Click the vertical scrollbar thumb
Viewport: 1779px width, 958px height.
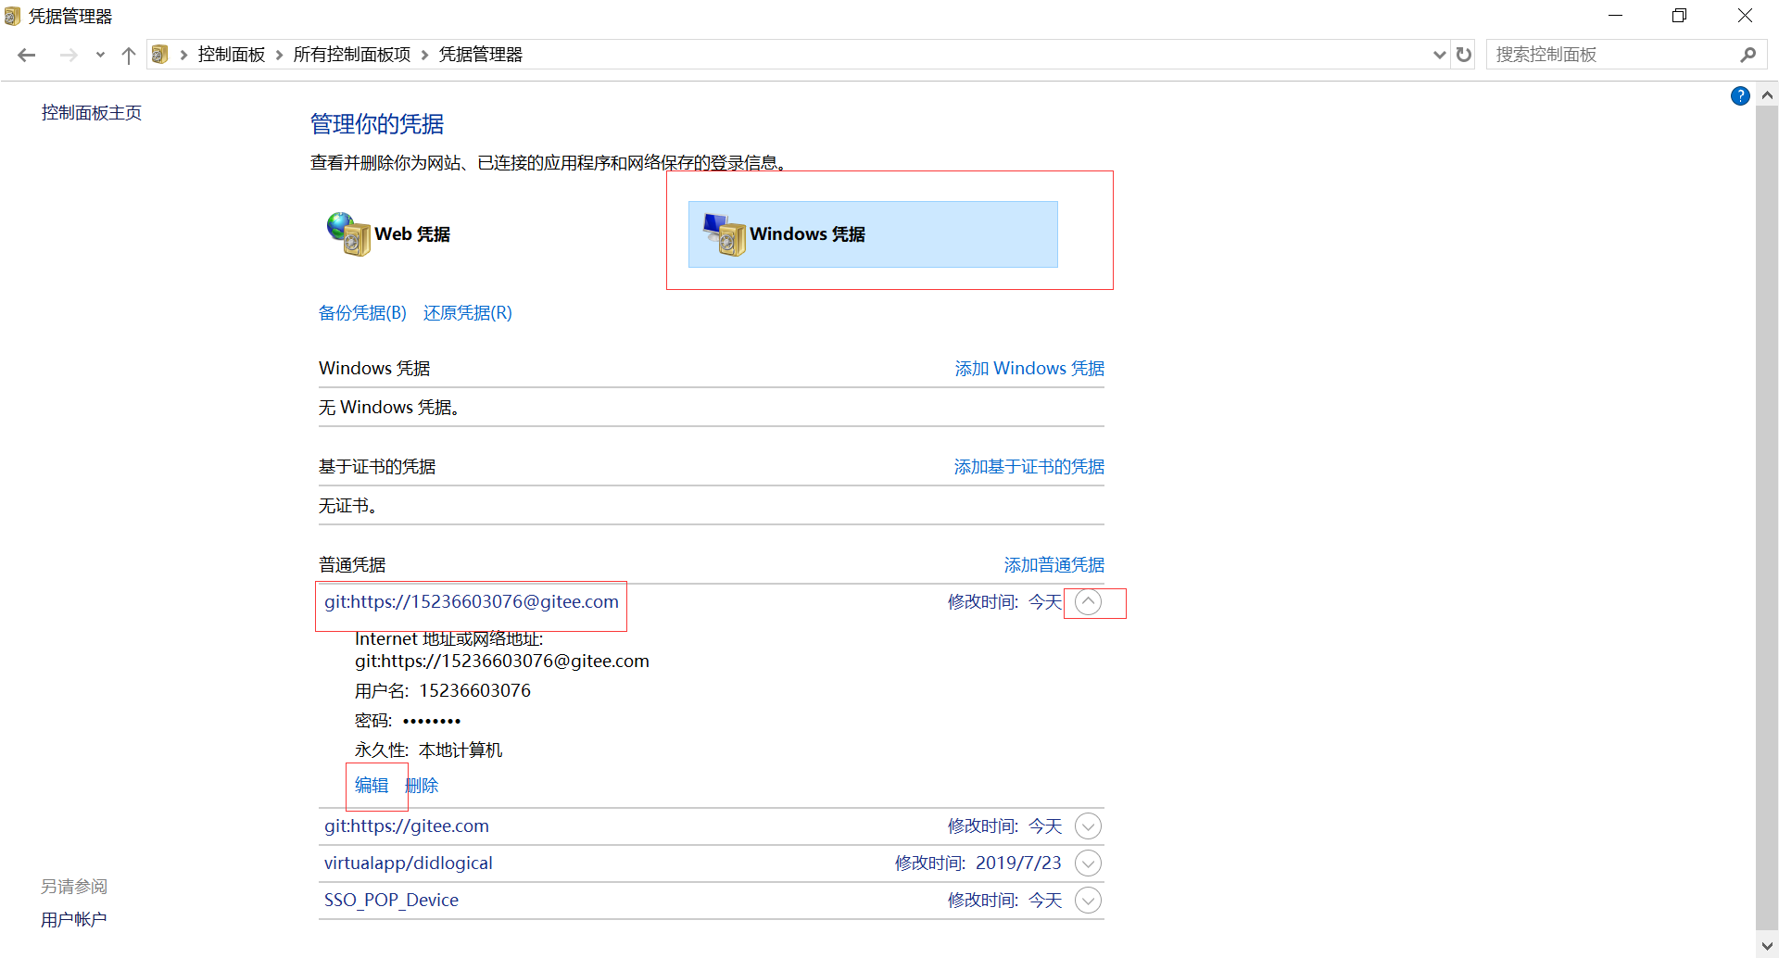[1767, 516]
